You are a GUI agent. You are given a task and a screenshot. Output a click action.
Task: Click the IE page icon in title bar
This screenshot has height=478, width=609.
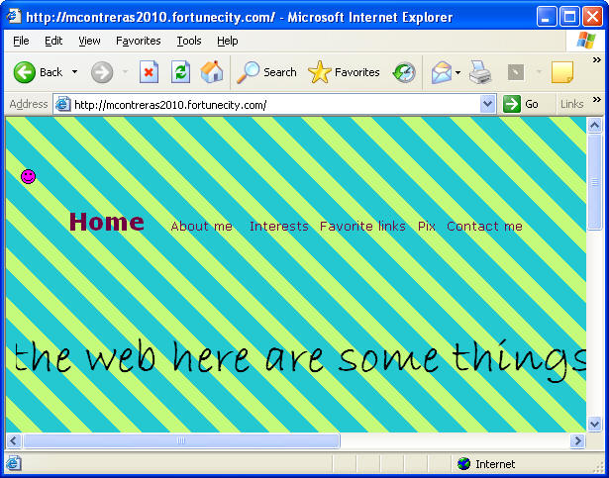(14, 16)
